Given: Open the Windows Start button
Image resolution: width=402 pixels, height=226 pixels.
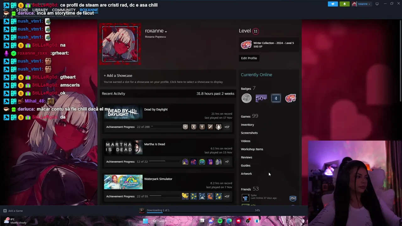Looking at the screenshot, I should [x=145, y=221].
